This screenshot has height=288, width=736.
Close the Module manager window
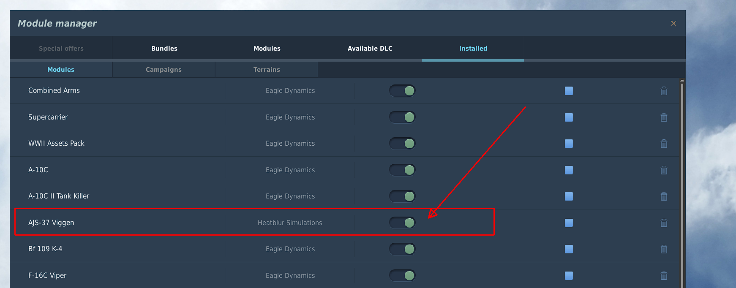click(673, 23)
